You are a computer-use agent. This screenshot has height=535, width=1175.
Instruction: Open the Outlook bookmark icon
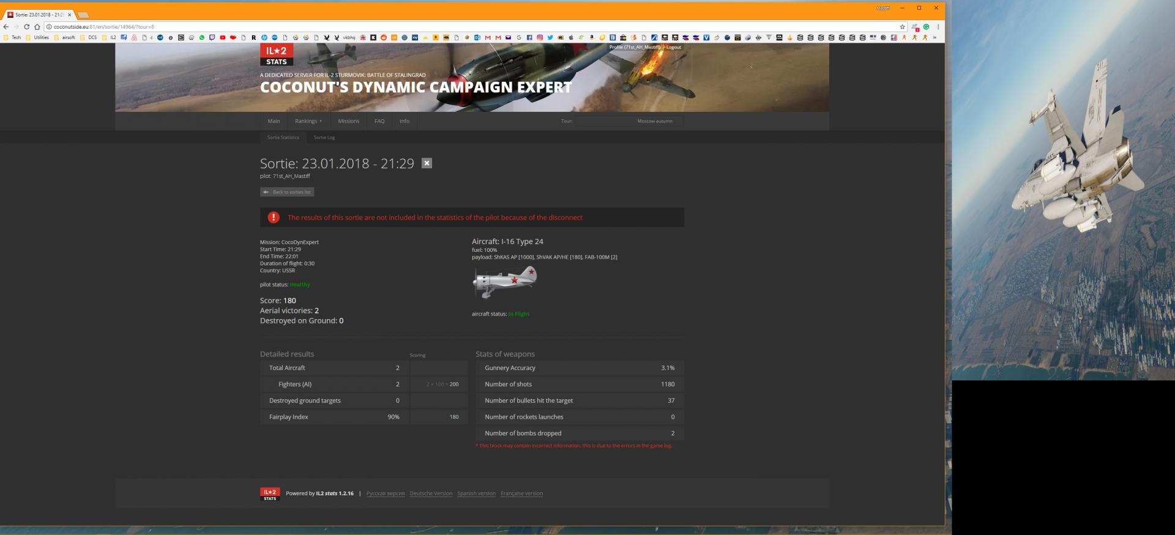(477, 37)
